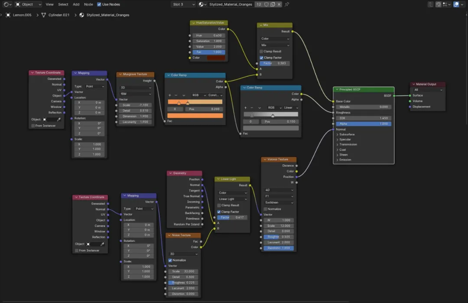Viewport: 468px width, 303px height.
Task: Click the Scale field in Musgrave Texture node
Action: (x=135, y=105)
